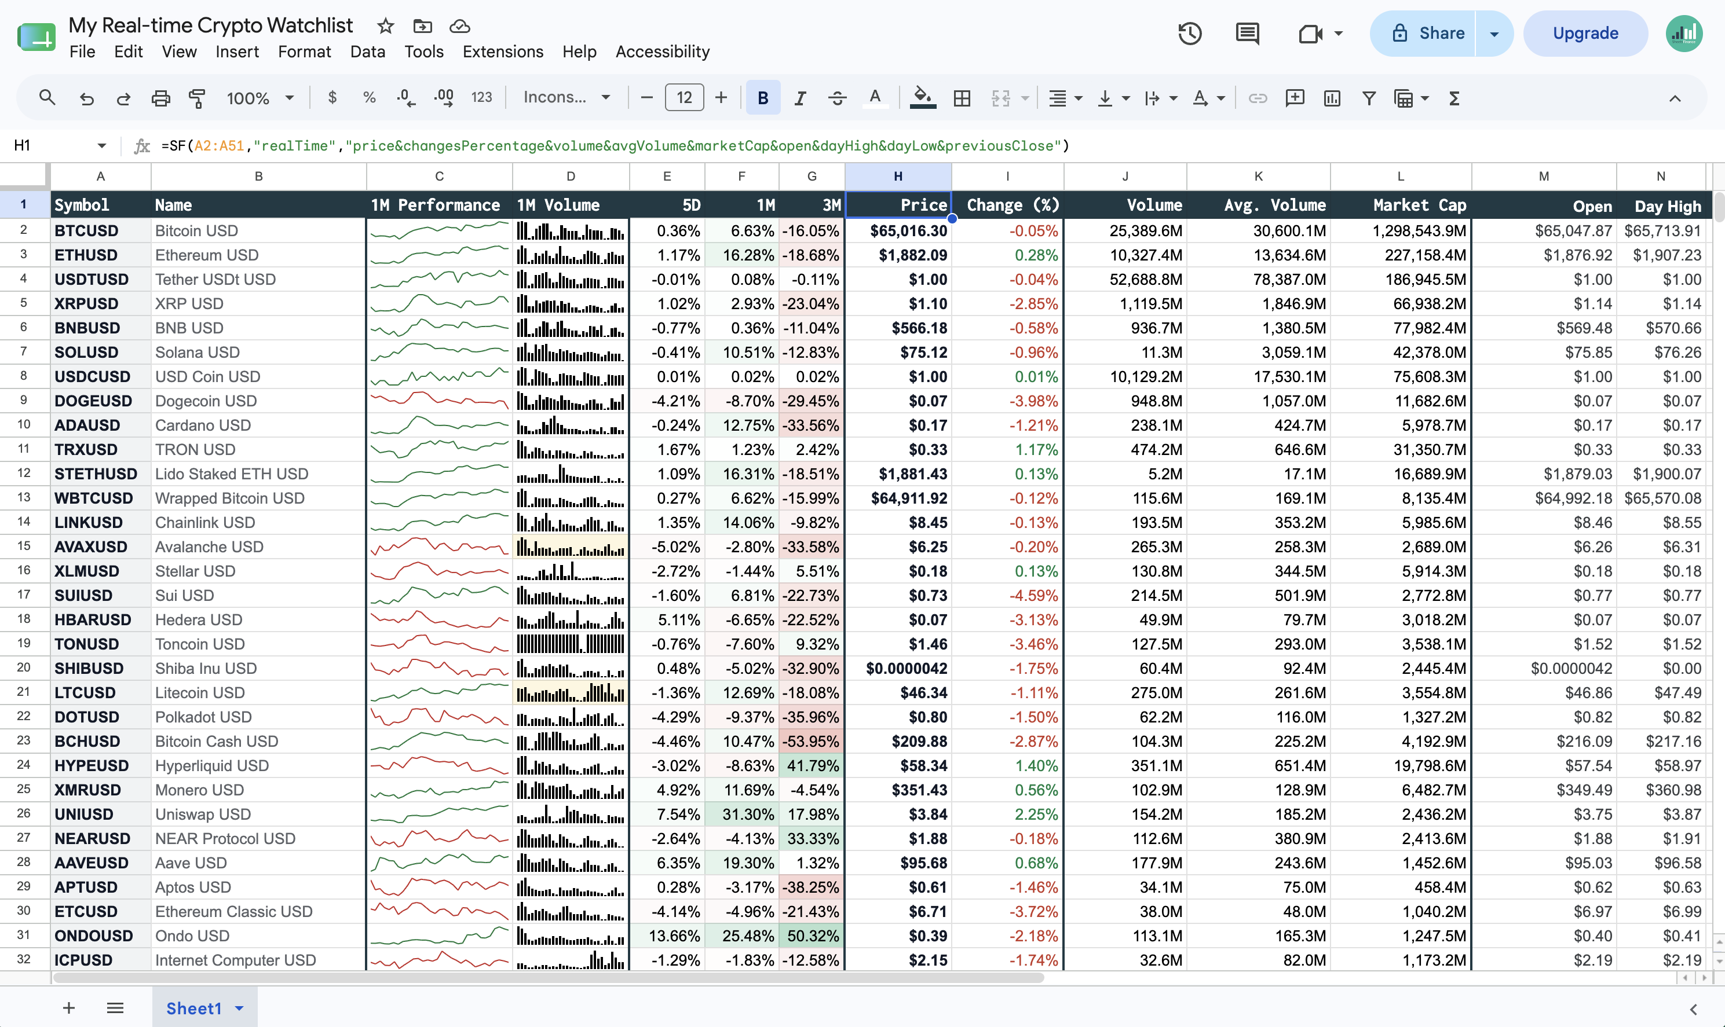Click the Share button
Viewport: 1725px width, 1027px height.
pos(1423,33)
